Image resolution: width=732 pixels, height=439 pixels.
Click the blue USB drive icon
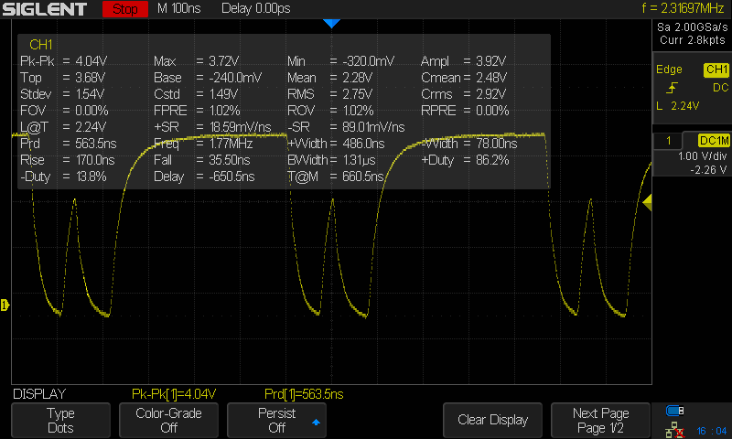(x=675, y=410)
